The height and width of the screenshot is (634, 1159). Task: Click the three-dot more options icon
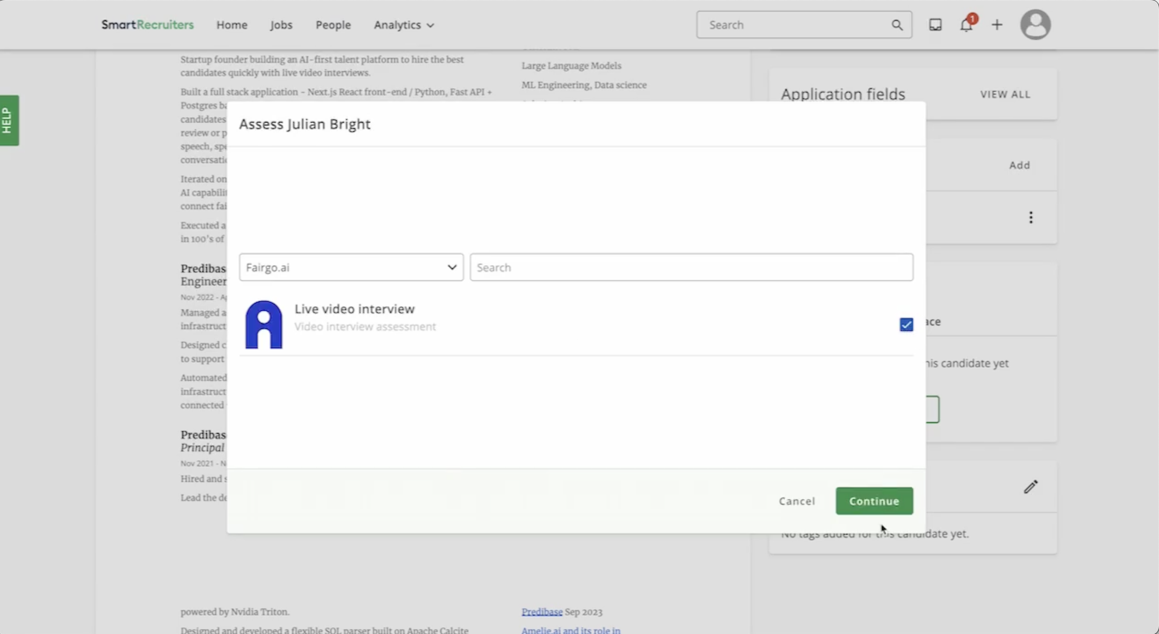(1031, 218)
